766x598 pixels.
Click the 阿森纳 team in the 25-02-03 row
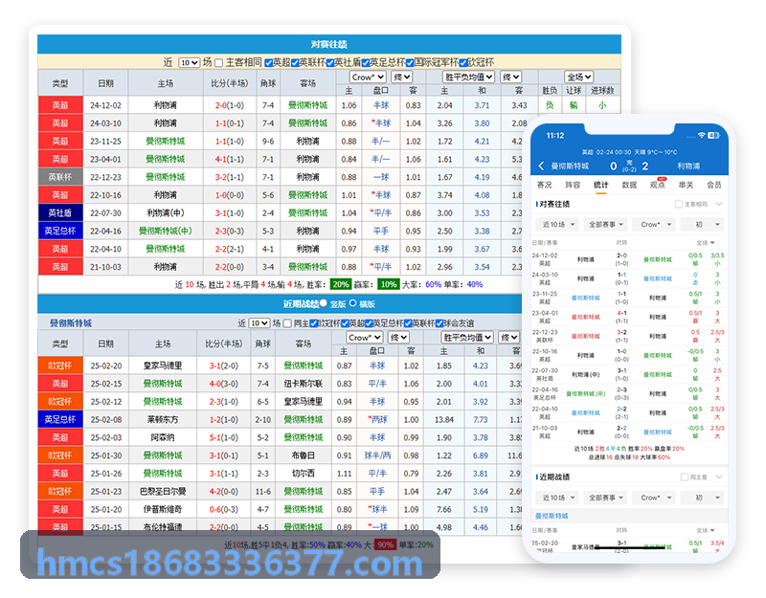(x=162, y=437)
